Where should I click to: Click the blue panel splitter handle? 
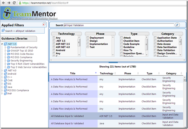click(x=113, y=62)
